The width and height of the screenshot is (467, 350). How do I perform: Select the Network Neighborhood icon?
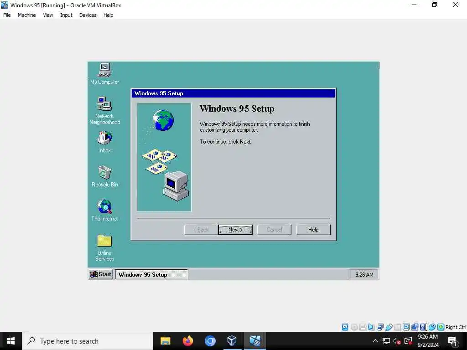click(104, 110)
